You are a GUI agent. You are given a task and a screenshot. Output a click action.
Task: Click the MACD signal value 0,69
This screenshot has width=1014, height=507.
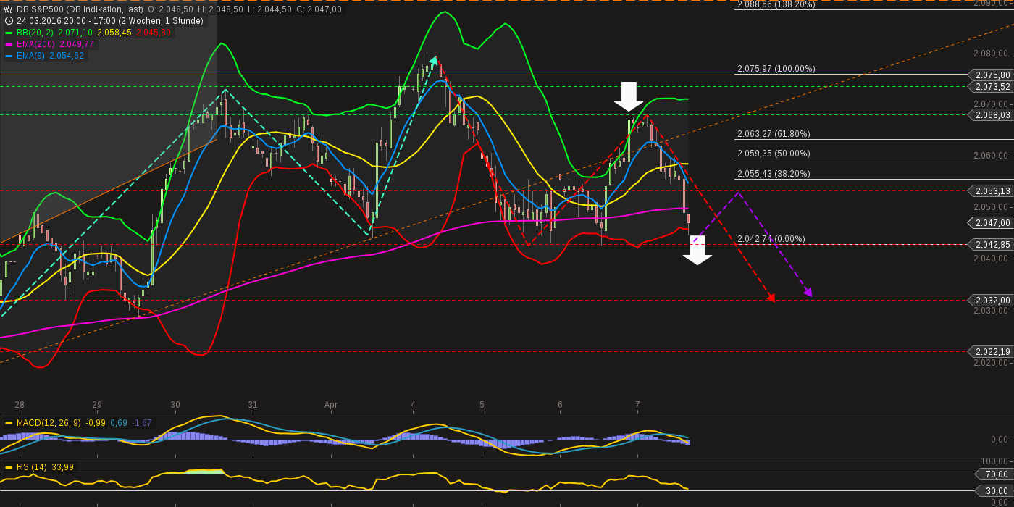coord(118,423)
